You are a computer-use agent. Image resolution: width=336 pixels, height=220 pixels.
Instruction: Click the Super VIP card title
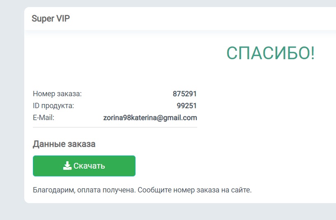point(51,19)
